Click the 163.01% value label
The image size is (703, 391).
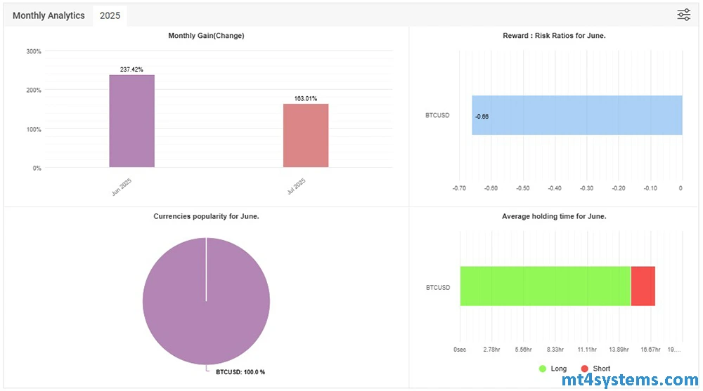(x=306, y=99)
